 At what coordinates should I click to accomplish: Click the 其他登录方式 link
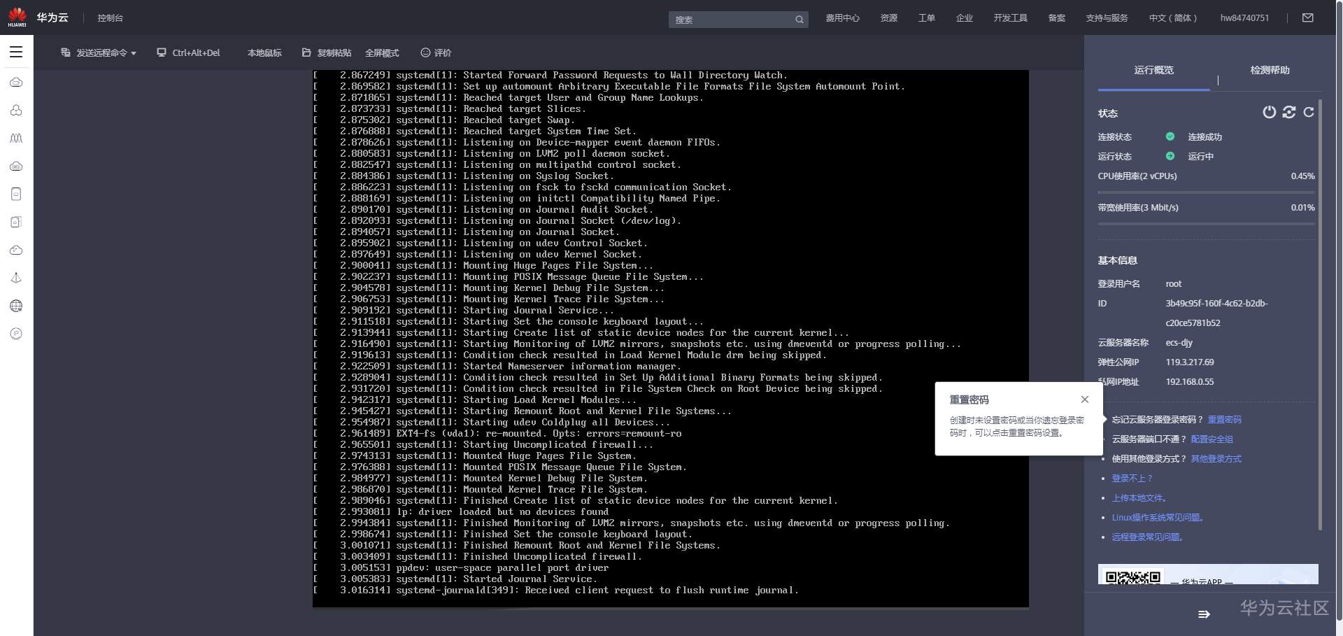pos(1216,459)
